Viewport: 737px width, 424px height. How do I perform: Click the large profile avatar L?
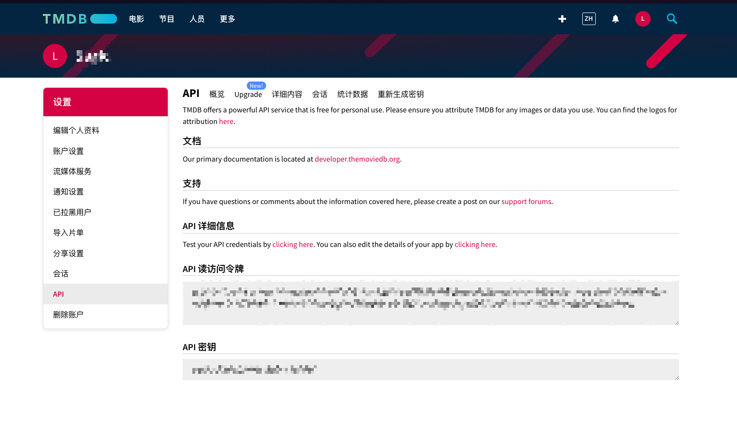[55, 56]
